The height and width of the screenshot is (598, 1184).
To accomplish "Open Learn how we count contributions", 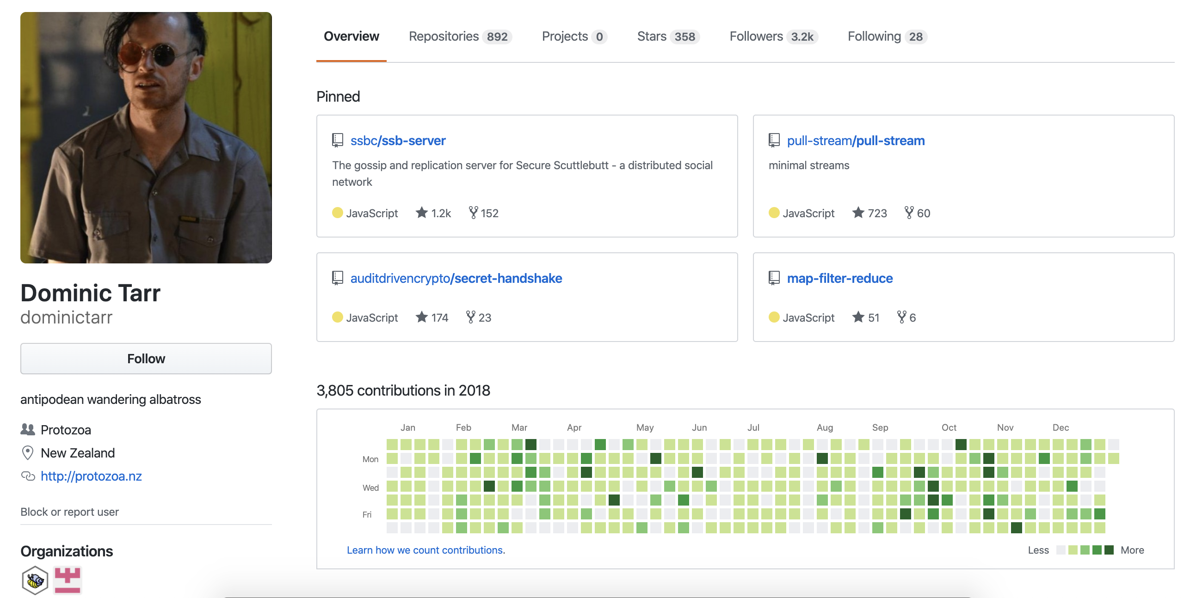I will click(x=425, y=550).
